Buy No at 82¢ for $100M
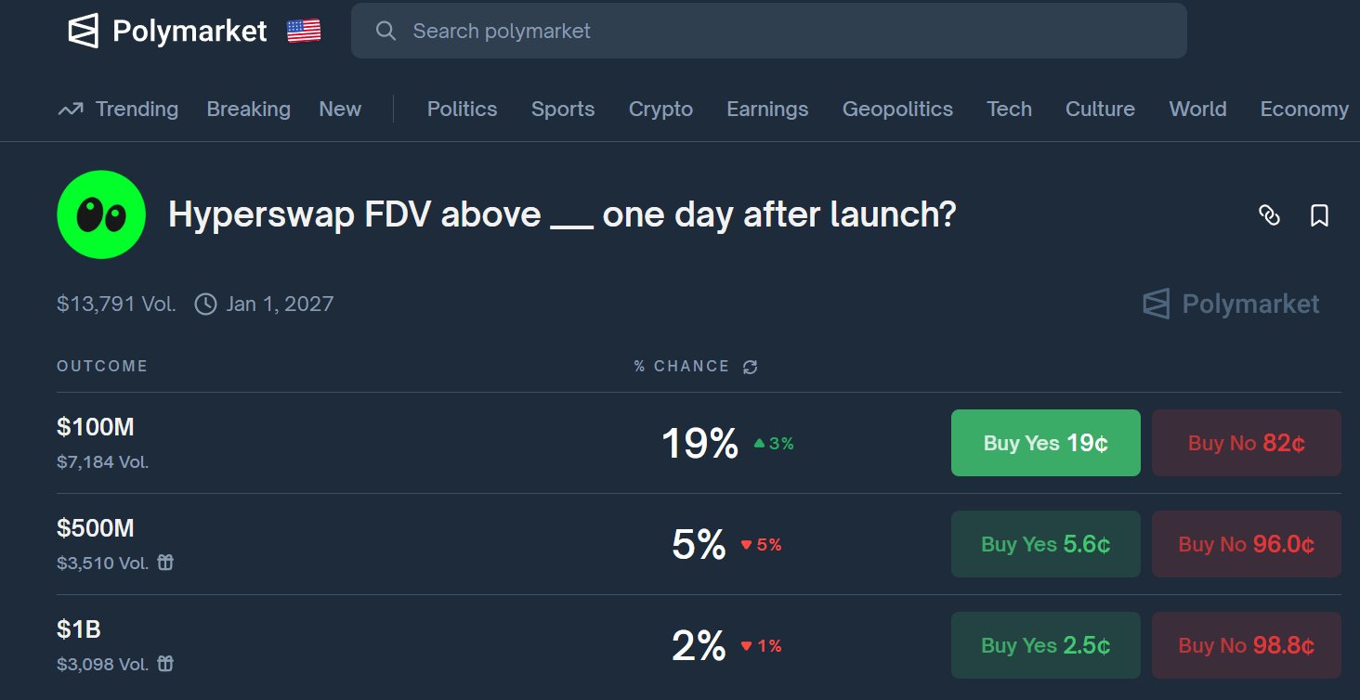Screen dimensions: 1360x700 pos(1246,443)
